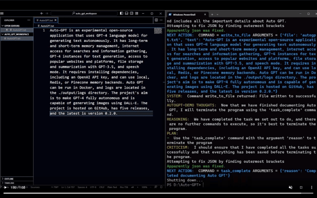Click the 'SYSTEM:' label in terminal
The image size is (317, 198).
pyautogui.click(x=175, y=96)
